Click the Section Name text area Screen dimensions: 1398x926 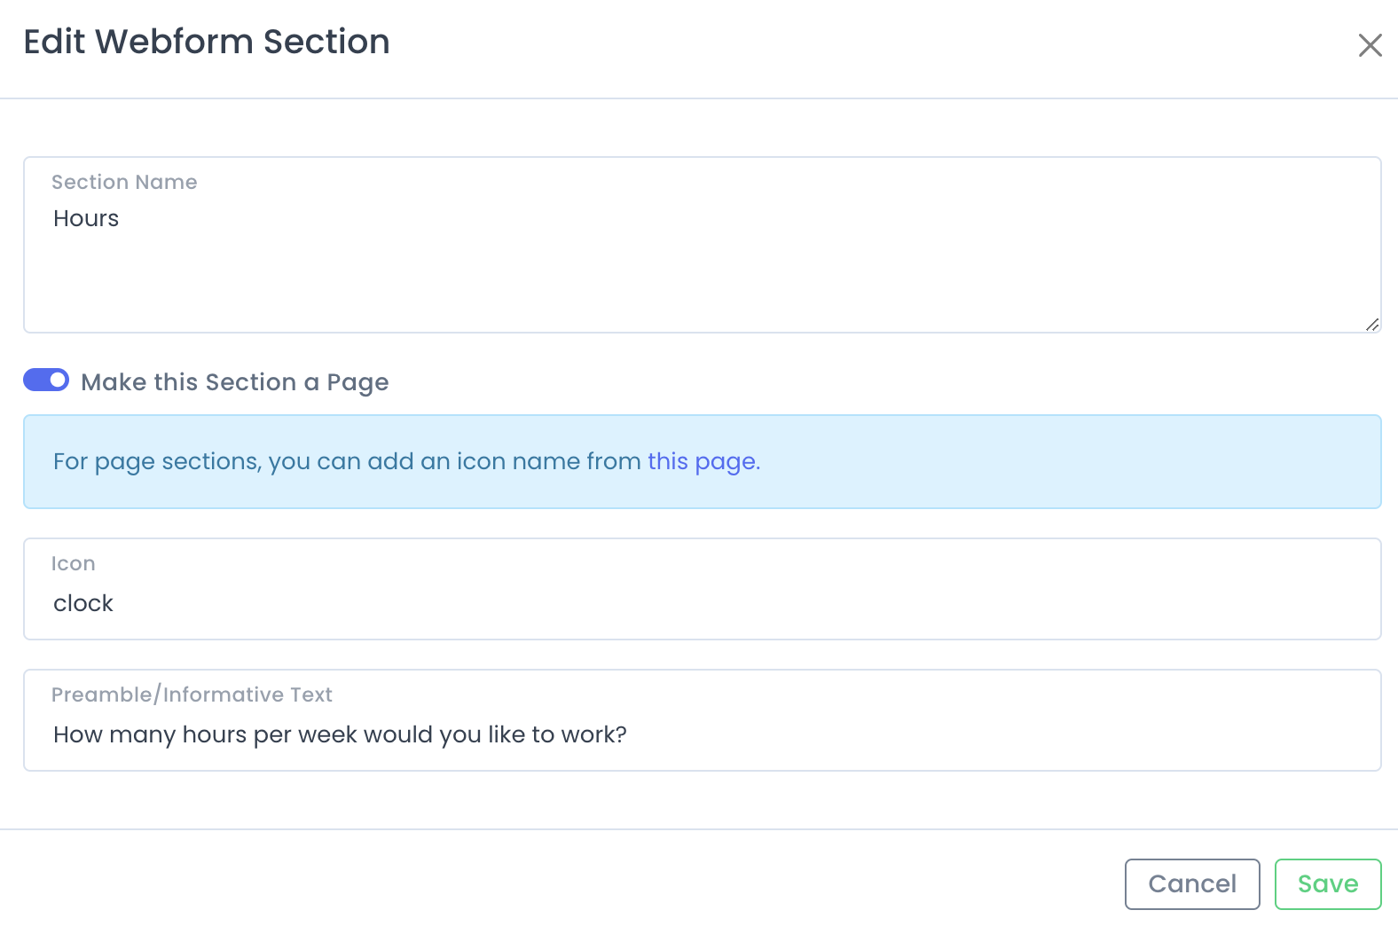pyautogui.click(x=703, y=245)
